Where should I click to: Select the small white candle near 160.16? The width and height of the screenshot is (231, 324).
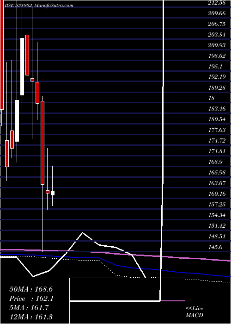53,193
